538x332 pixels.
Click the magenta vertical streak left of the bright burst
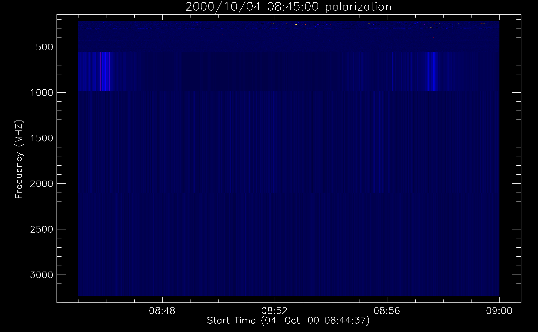[100, 71]
